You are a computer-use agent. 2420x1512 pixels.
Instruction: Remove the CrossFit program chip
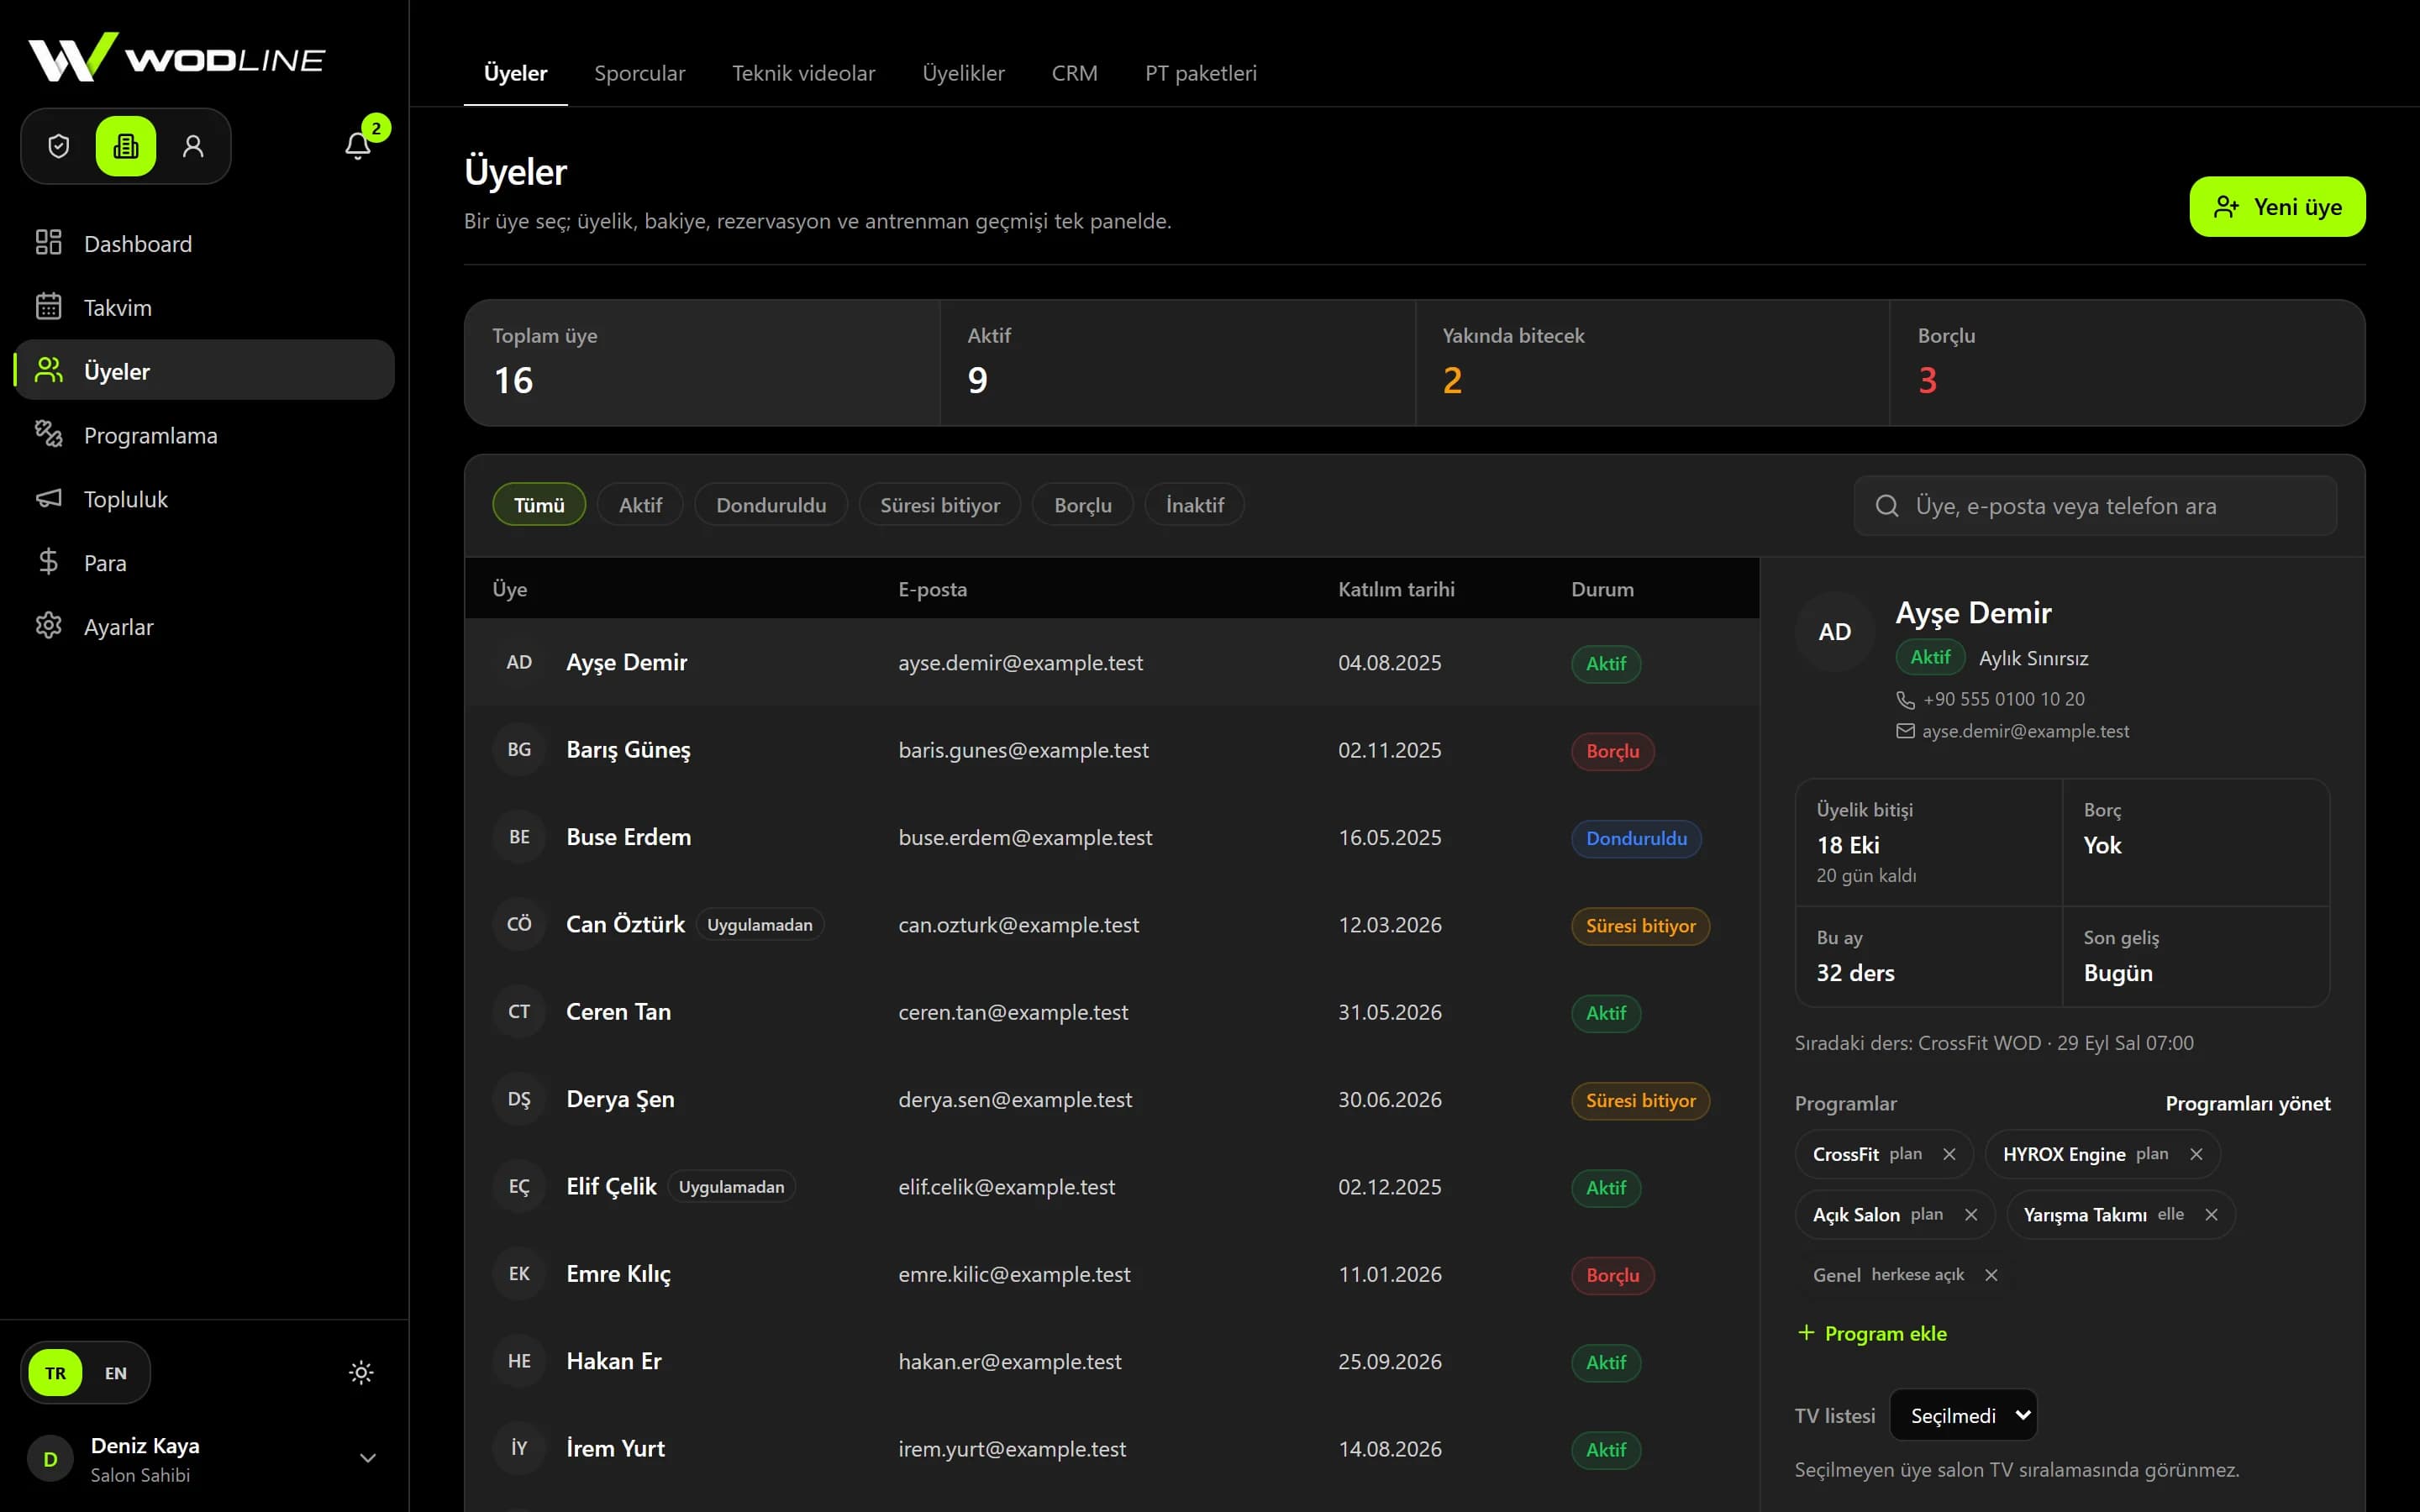tap(1949, 1154)
